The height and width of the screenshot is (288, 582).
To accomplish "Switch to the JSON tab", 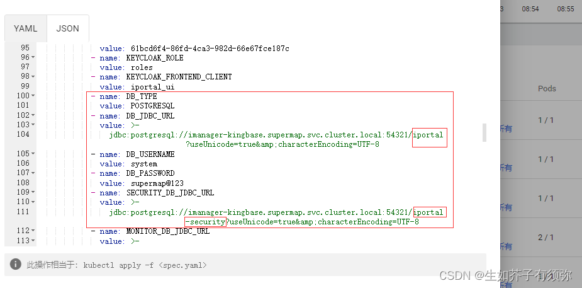I will (x=67, y=28).
